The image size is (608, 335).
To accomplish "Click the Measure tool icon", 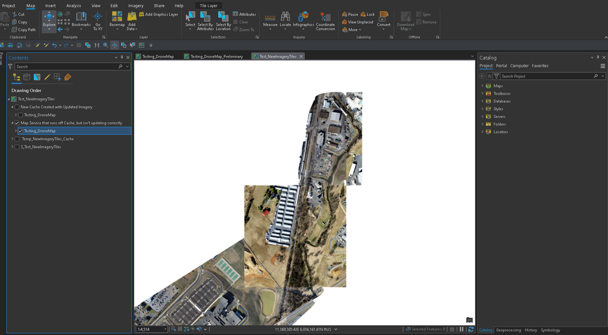I will point(270,17).
